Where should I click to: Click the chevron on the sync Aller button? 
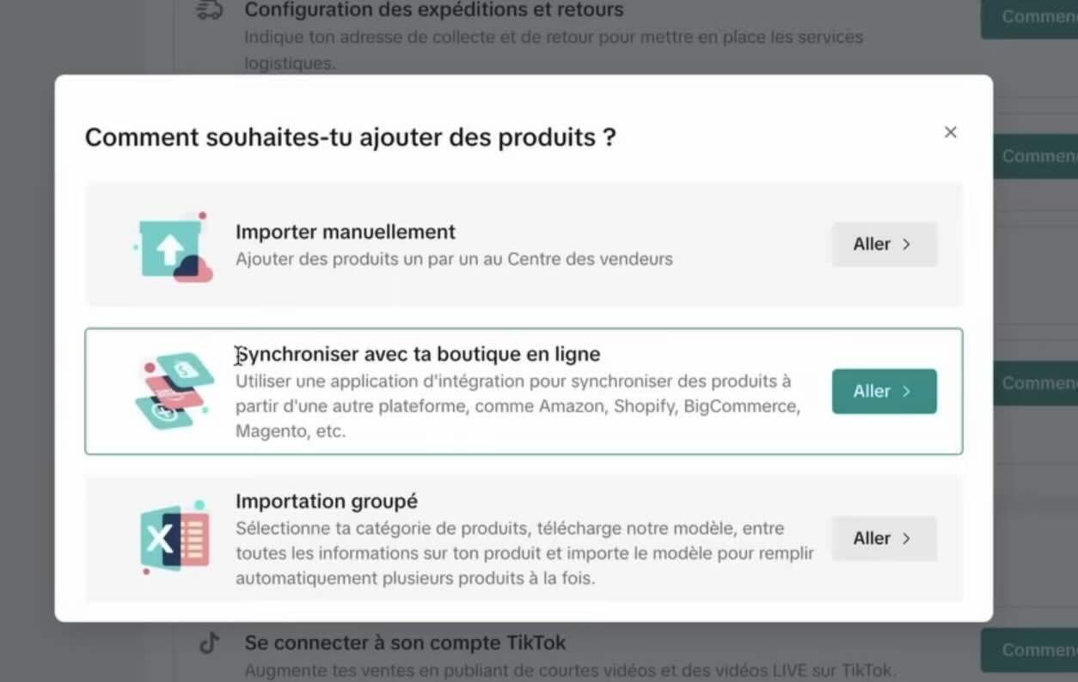(906, 391)
